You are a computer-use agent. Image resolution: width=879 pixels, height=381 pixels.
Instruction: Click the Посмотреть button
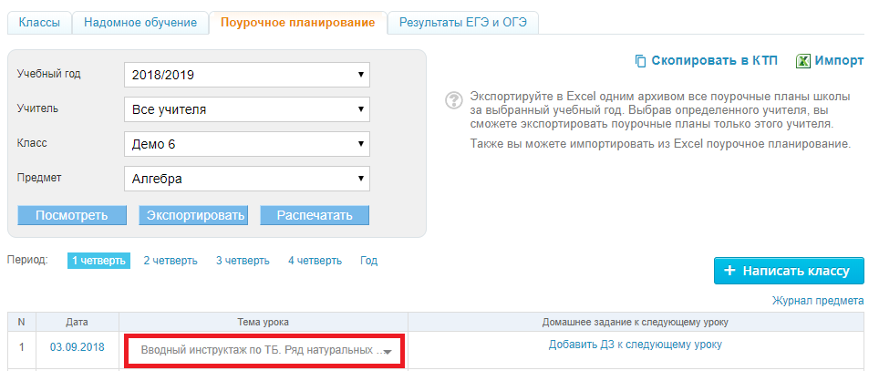coord(72,215)
